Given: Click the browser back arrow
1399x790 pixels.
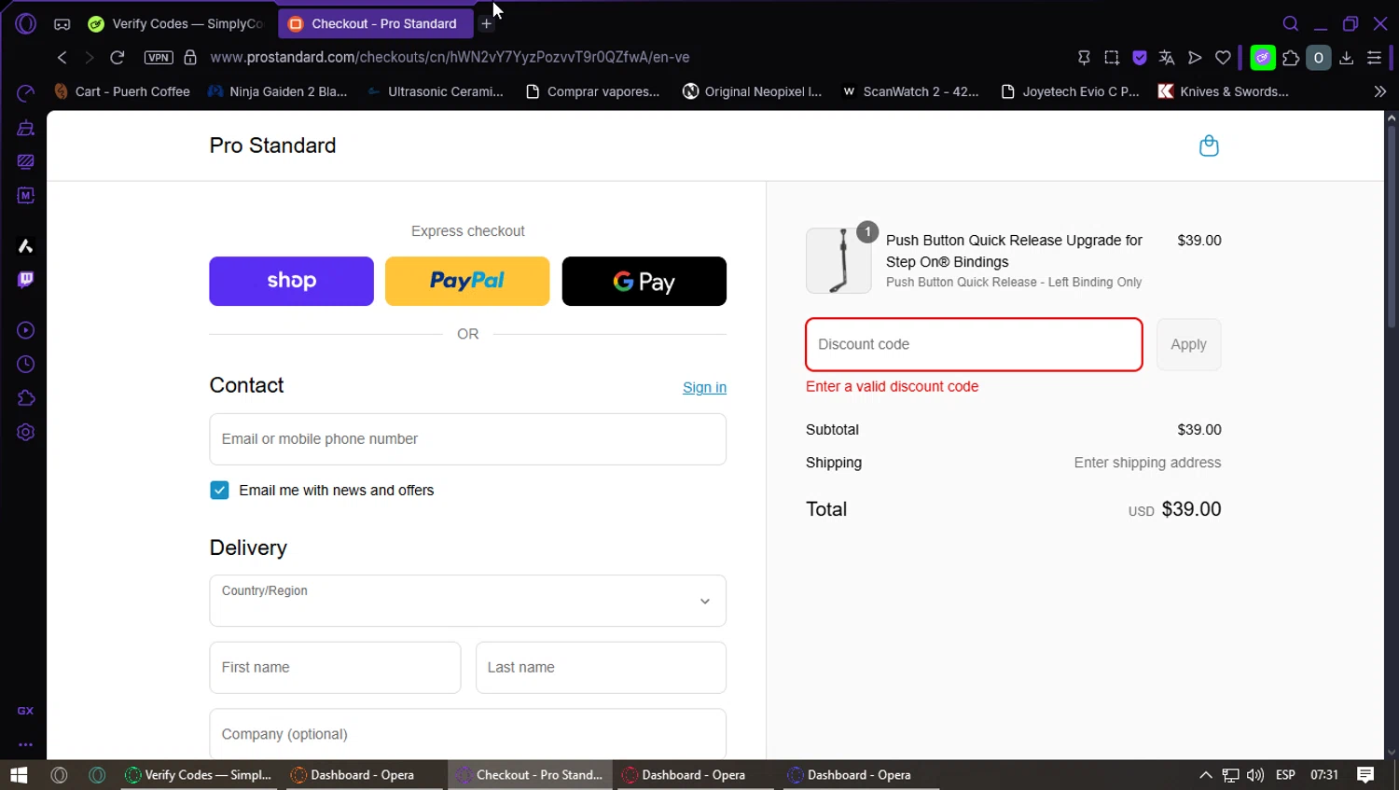Looking at the screenshot, I should coord(62,58).
